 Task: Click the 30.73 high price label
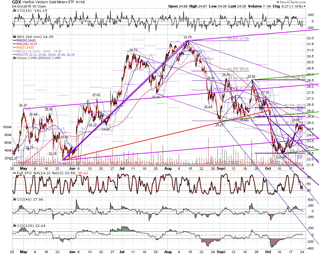tap(133, 50)
